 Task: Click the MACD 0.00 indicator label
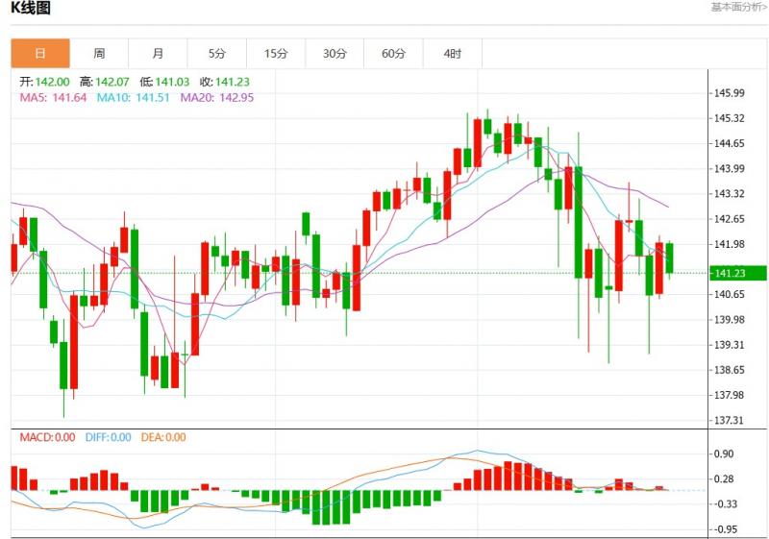click(47, 437)
